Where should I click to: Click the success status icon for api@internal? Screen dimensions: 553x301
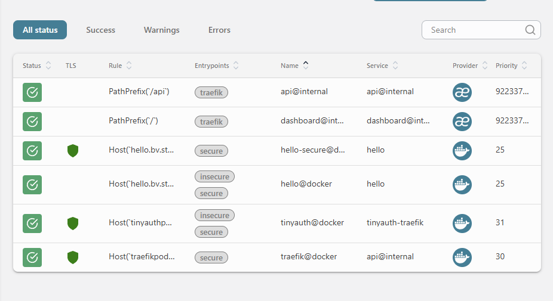coord(32,92)
